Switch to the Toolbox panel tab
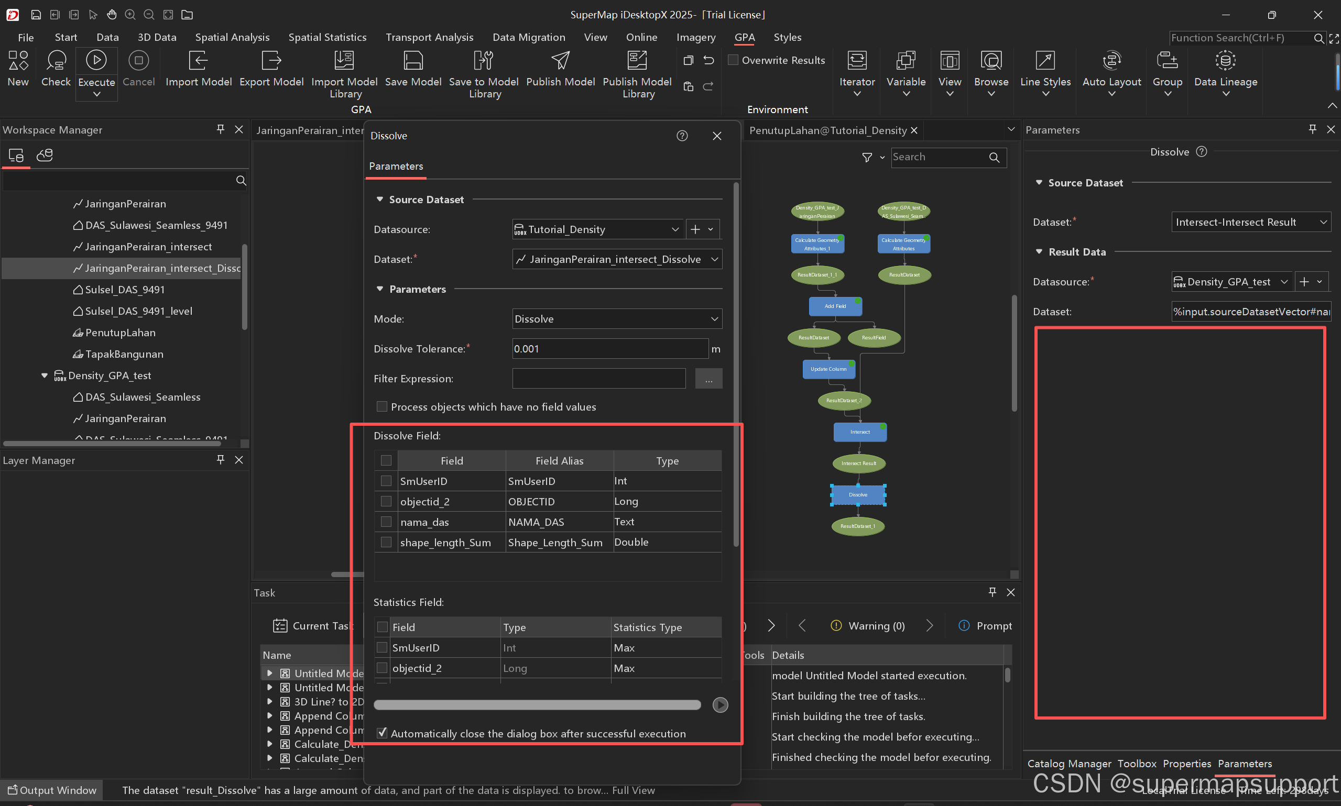The image size is (1341, 806). 1137,764
